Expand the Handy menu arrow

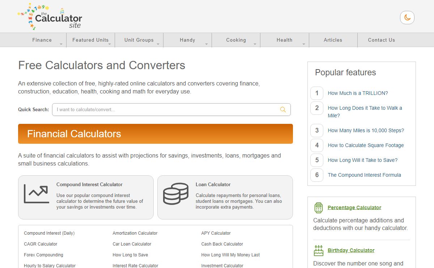point(207,44)
